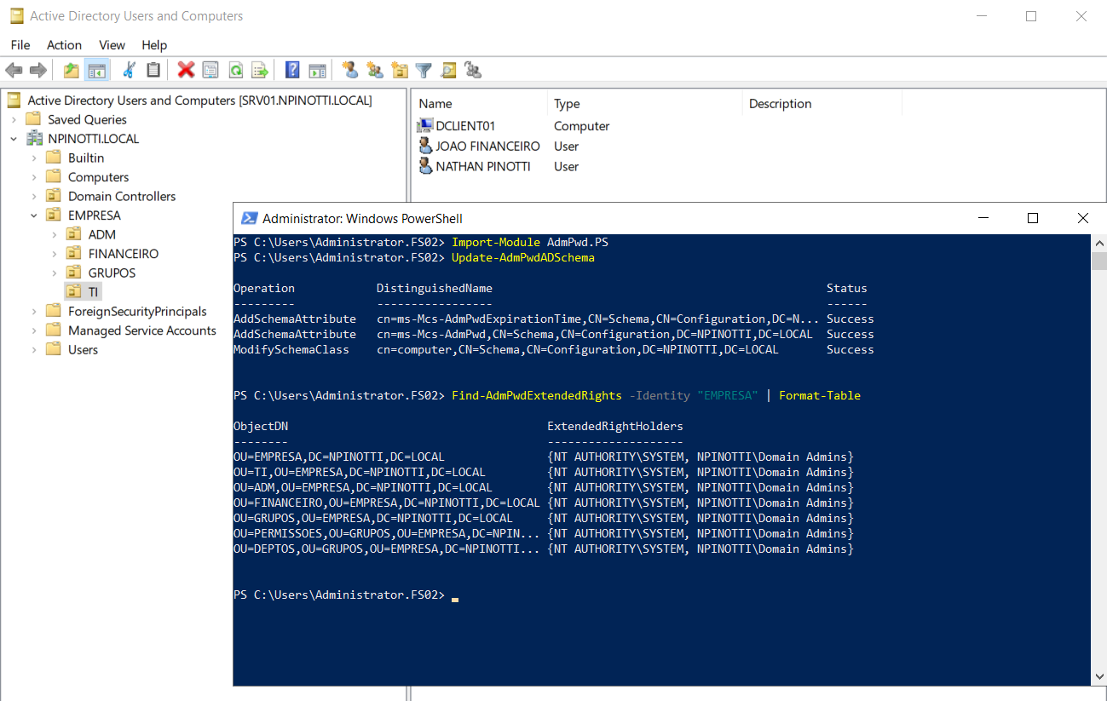Open the File menu
This screenshot has height=701, width=1107.
click(x=20, y=45)
